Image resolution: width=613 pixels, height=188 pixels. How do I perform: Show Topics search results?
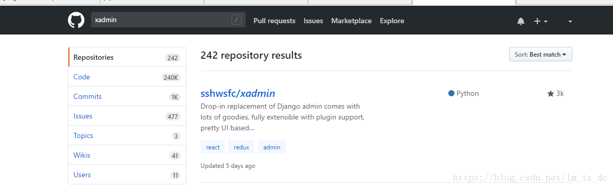coord(127,135)
